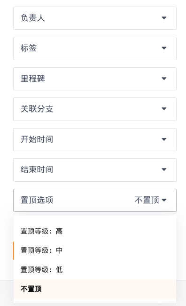The height and width of the screenshot is (306, 186).
Task: Choose the highlighted 不置顶 option
Action: click(x=95, y=289)
